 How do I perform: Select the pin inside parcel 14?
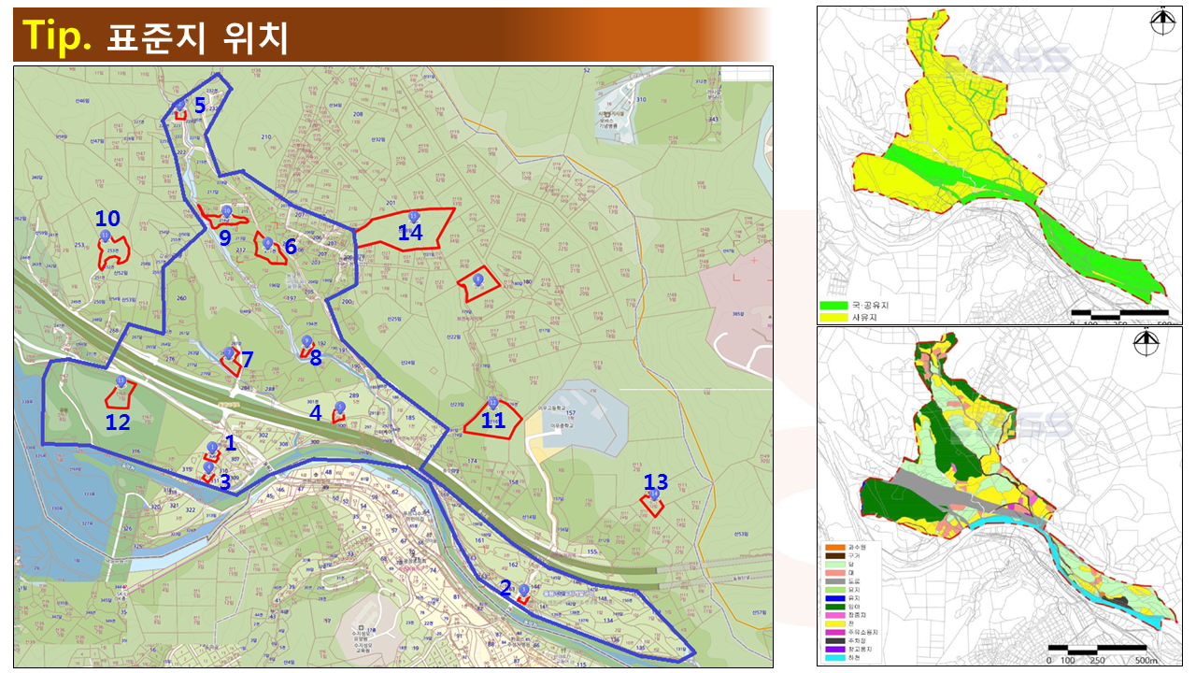click(414, 219)
